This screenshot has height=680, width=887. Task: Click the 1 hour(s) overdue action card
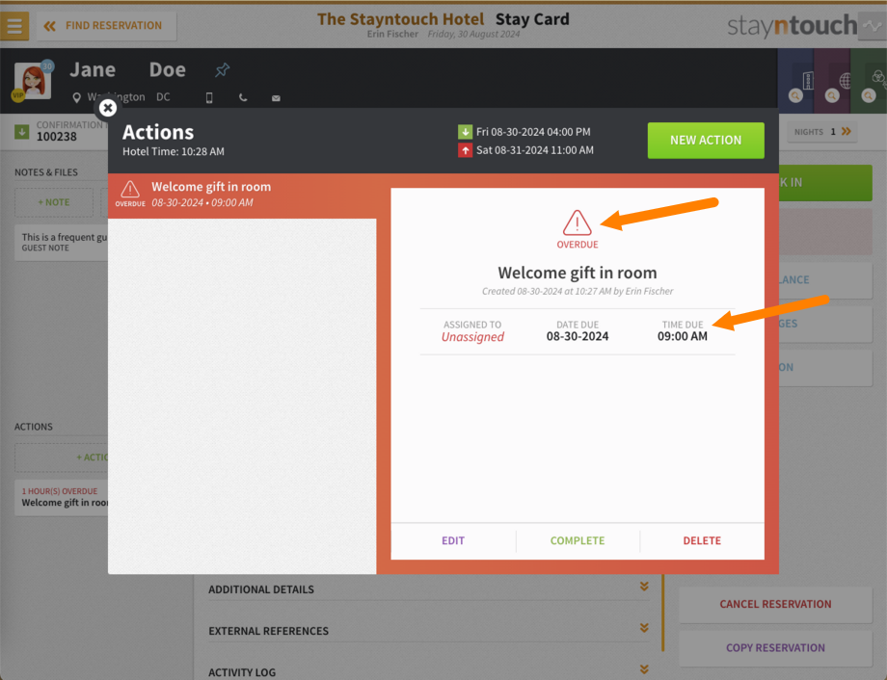coord(61,497)
